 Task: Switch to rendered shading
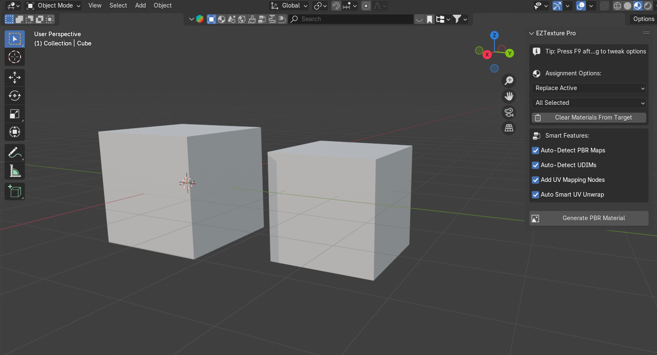[x=648, y=5]
